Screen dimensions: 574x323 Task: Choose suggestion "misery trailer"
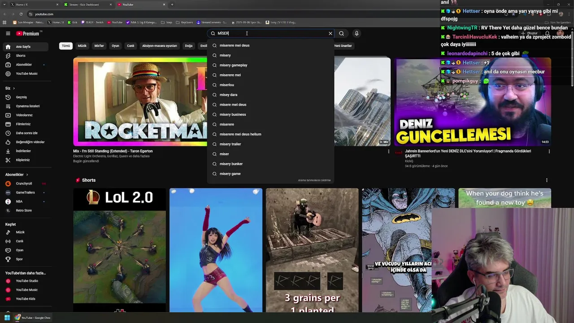[x=270, y=144]
